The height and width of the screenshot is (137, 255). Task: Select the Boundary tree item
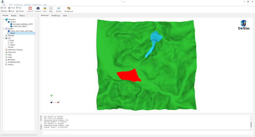[x=11, y=60]
